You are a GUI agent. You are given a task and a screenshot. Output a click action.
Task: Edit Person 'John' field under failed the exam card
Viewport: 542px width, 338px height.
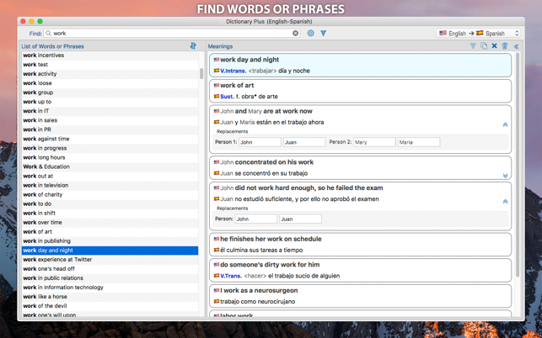(256, 219)
